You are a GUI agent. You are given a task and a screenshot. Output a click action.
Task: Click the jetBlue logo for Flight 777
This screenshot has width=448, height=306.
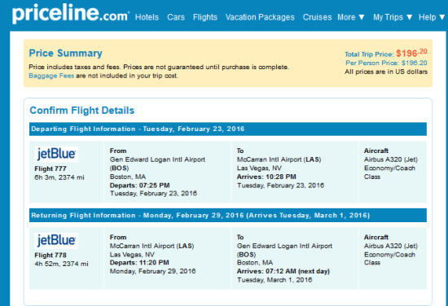click(x=56, y=154)
